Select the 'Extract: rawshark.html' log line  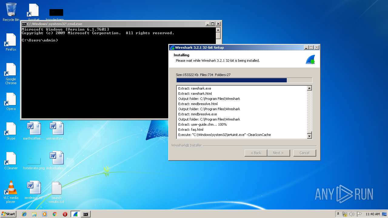pos(195,94)
